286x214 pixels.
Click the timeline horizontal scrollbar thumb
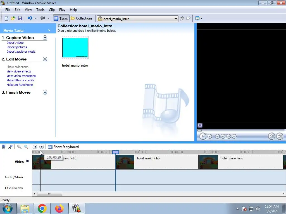tap(49, 194)
